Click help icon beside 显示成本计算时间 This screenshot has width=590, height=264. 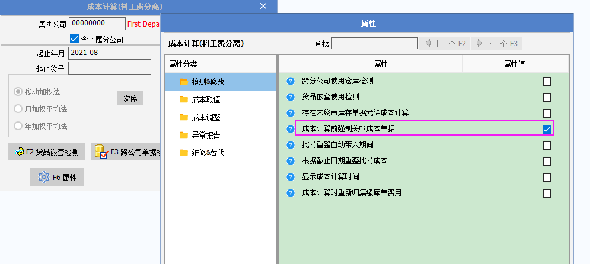(290, 177)
